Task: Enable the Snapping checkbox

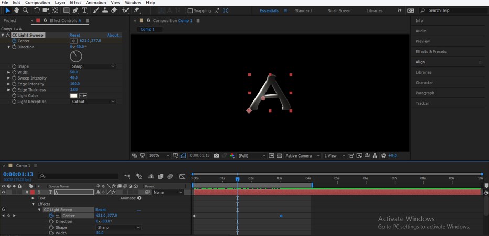Action: click(x=190, y=10)
